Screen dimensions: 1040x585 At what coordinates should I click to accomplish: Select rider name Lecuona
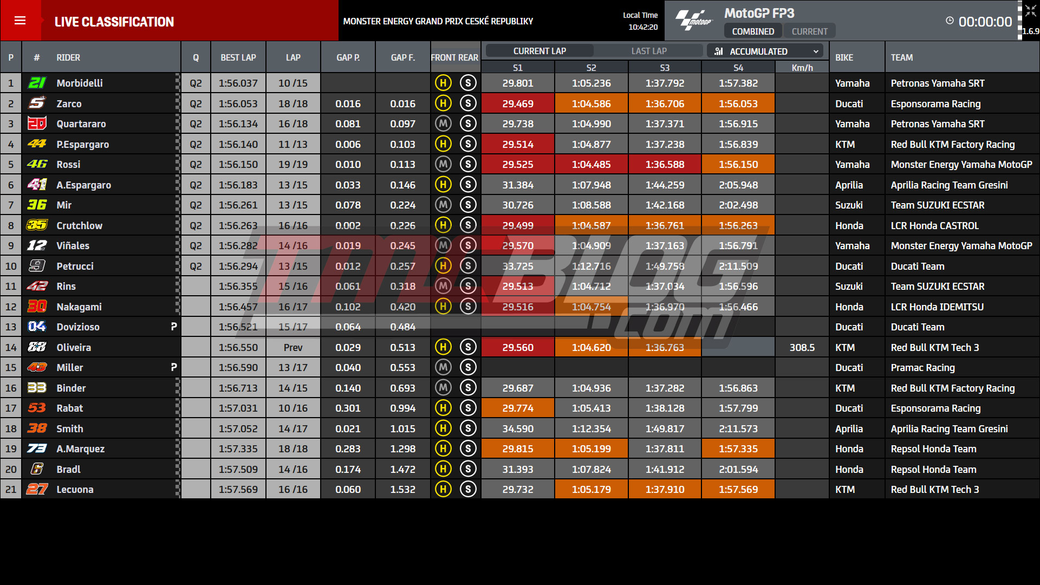click(75, 489)
